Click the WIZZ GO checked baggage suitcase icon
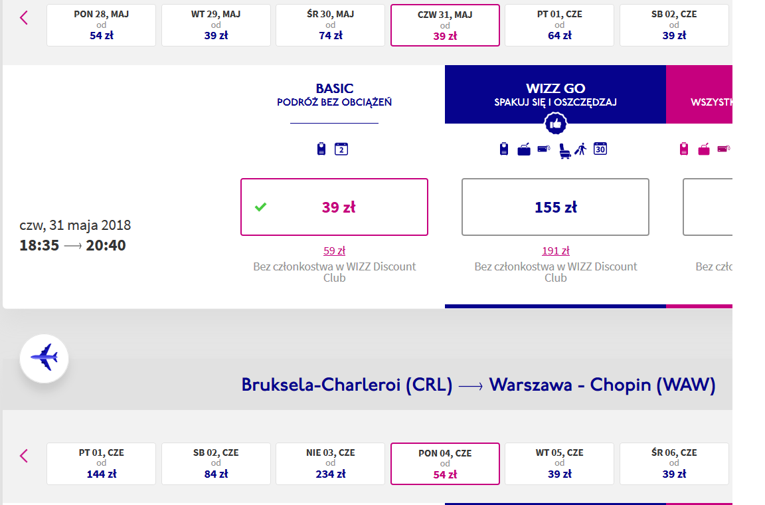The width and height of the screenshot is (765, 505). pos(523,150)
